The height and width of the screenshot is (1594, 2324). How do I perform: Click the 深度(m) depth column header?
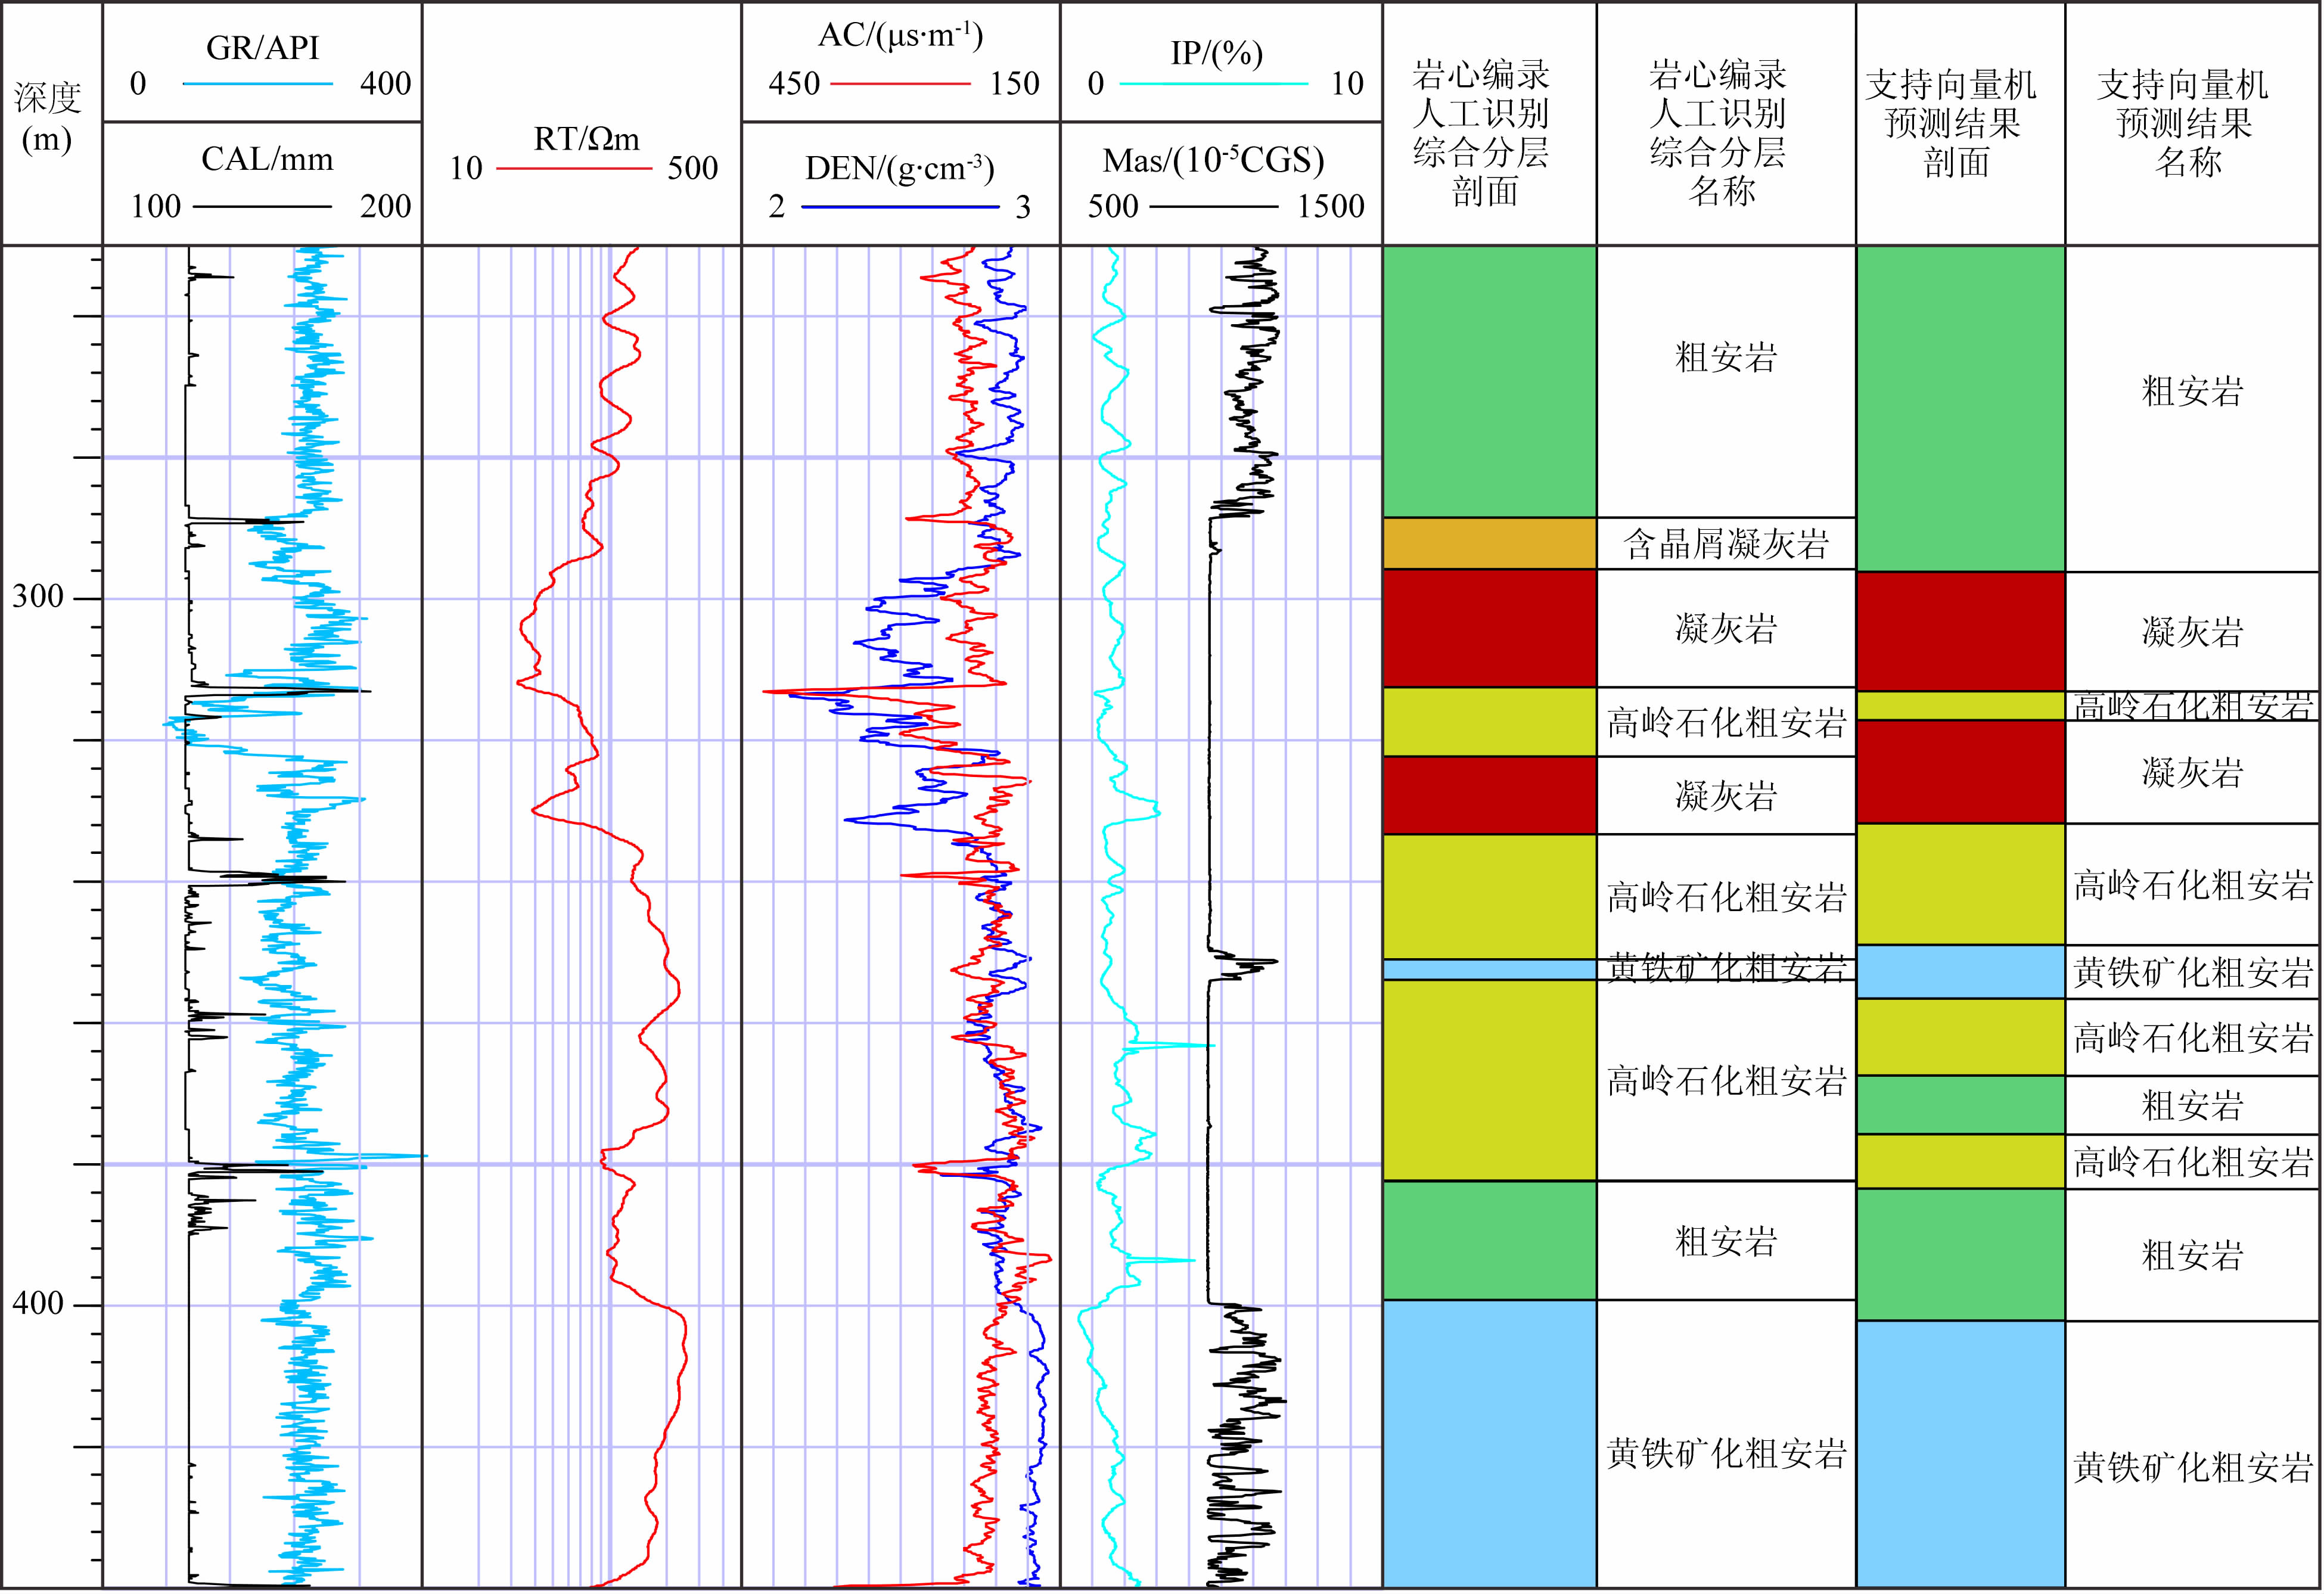tap(47, 118)
